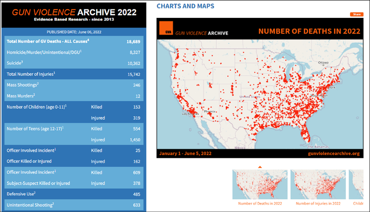
Task: Click the partially visible third map thumbnail
Action: [356, 185]
